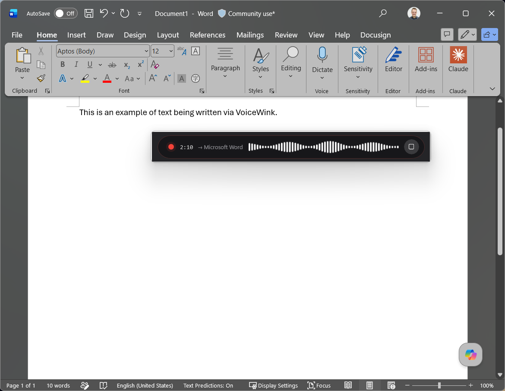Switch to the Layout tab
Screen dimensions: 505x391
click(x=168, y=35)
